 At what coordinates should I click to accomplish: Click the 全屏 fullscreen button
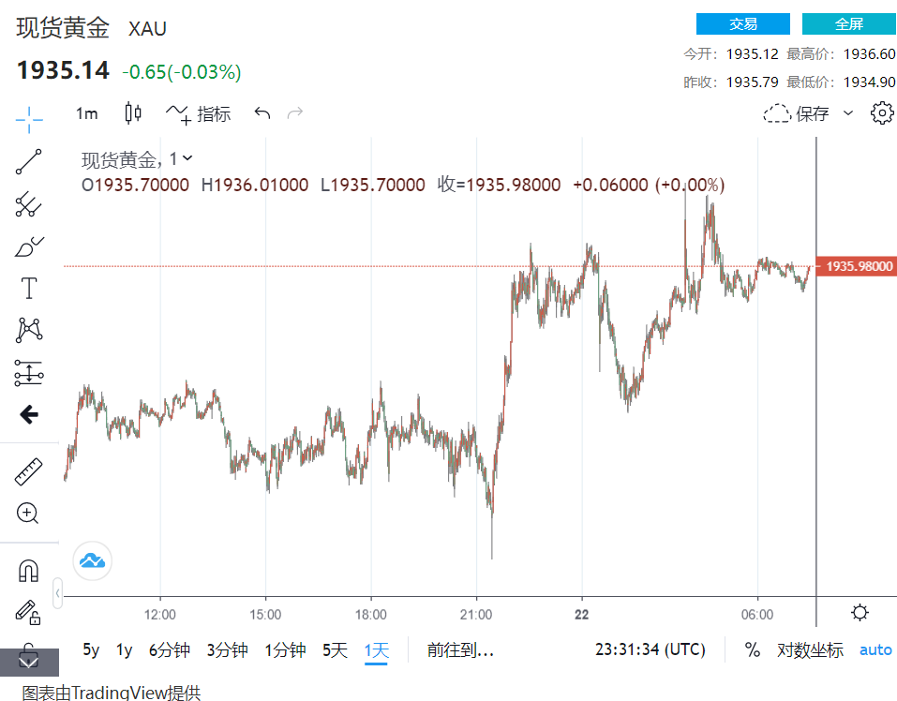click(x=849, y=24)
